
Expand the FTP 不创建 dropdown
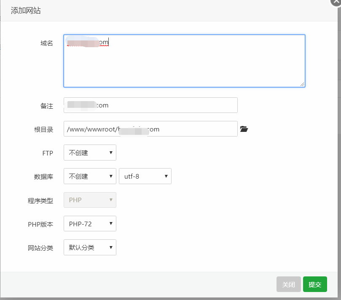[x=90, y=153]
